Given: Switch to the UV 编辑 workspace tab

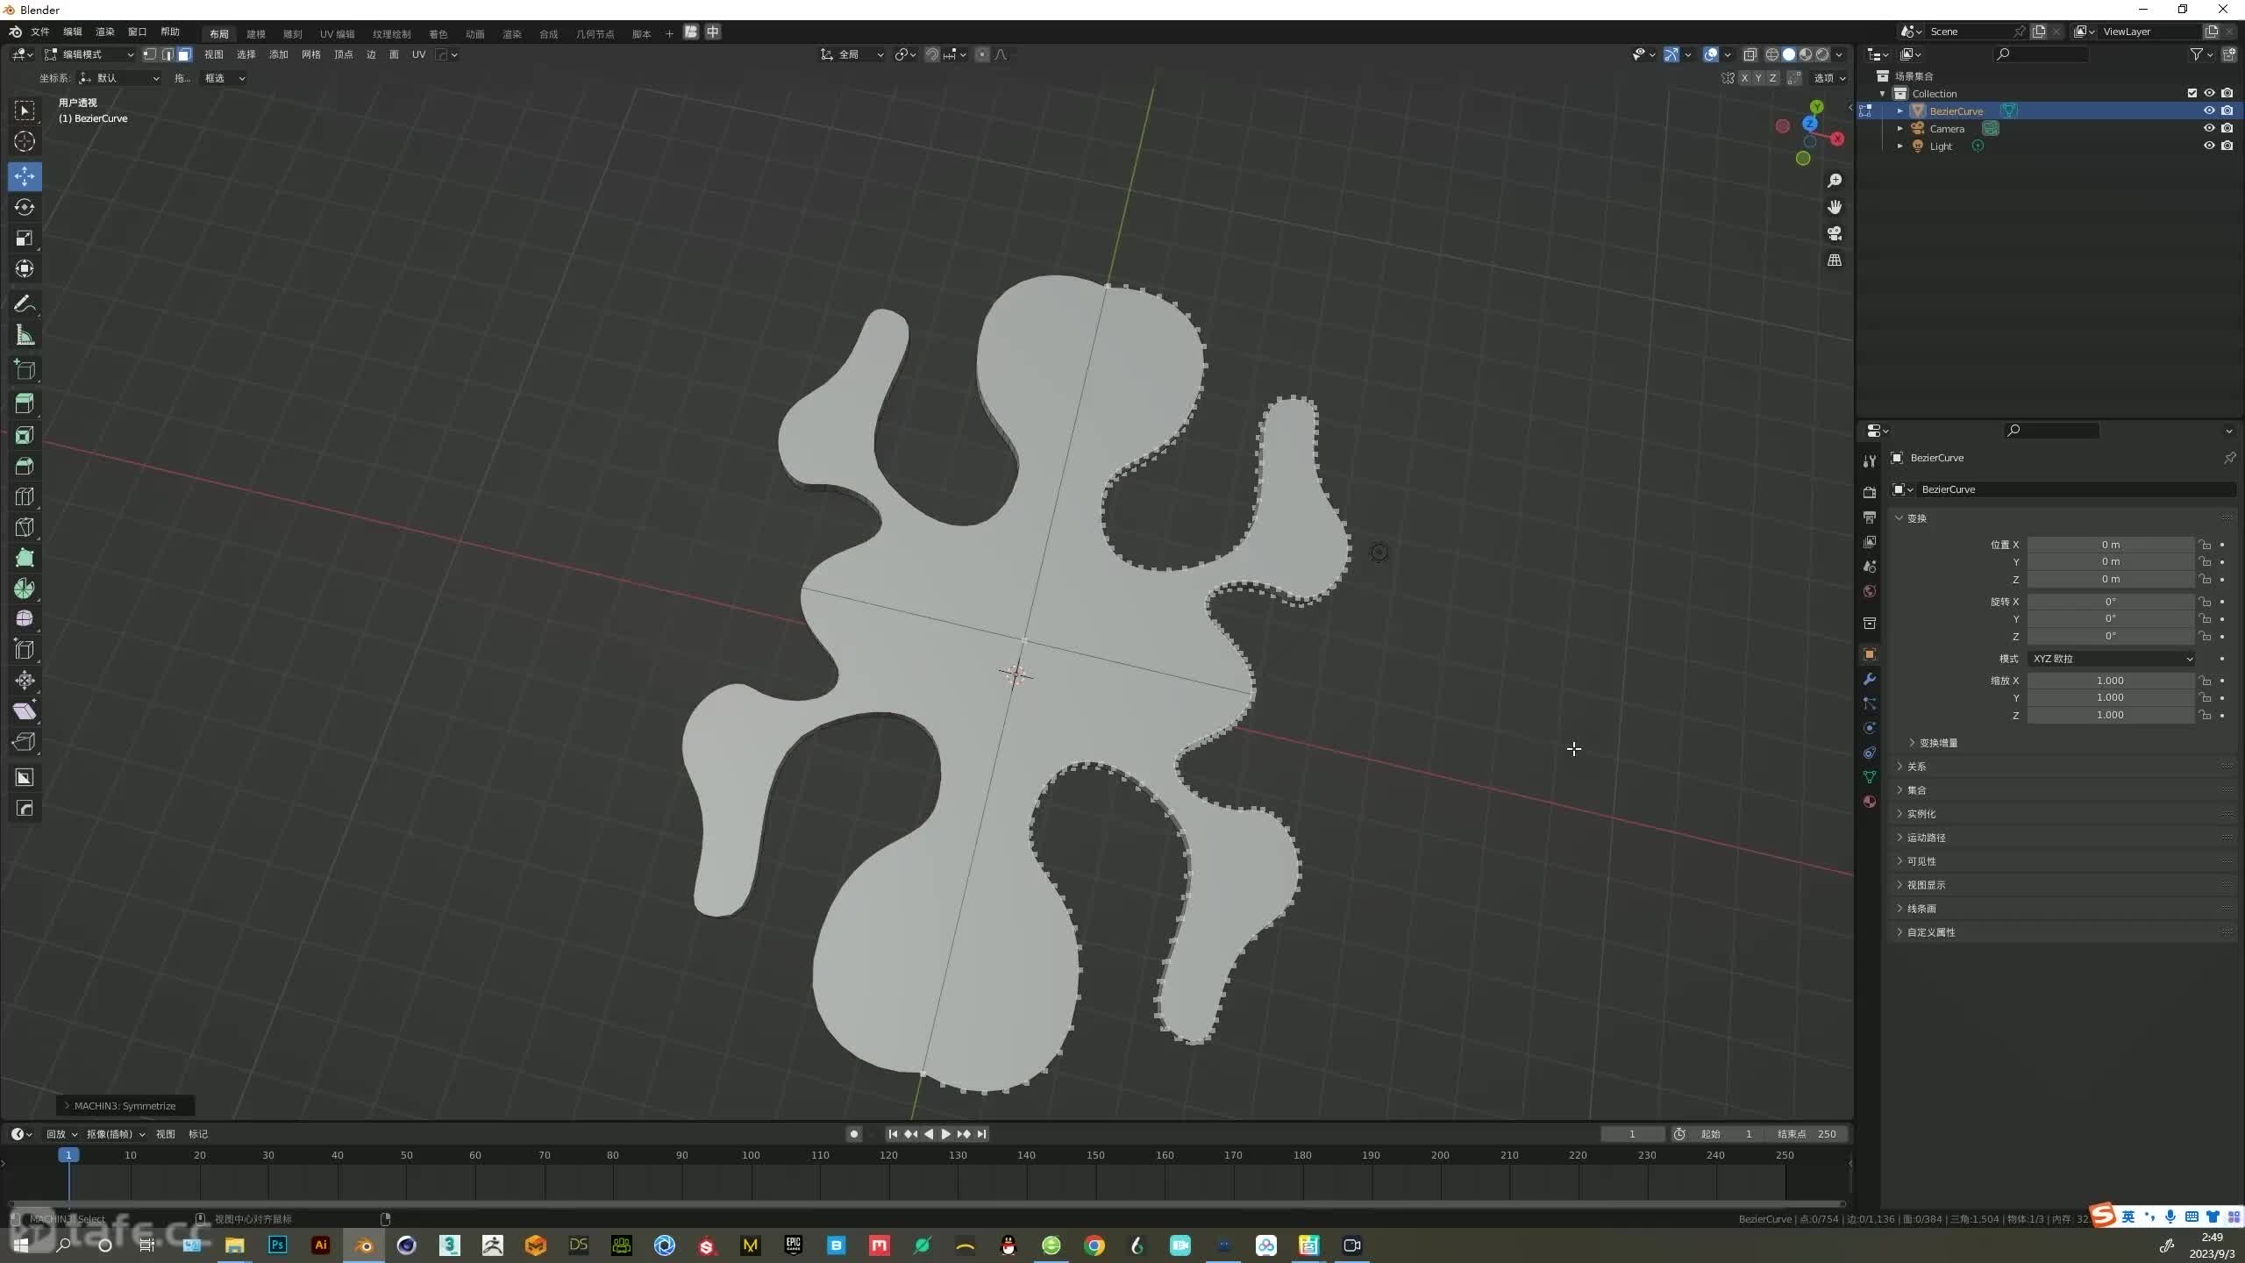Looking at the screenshot, I should point(337,33).
